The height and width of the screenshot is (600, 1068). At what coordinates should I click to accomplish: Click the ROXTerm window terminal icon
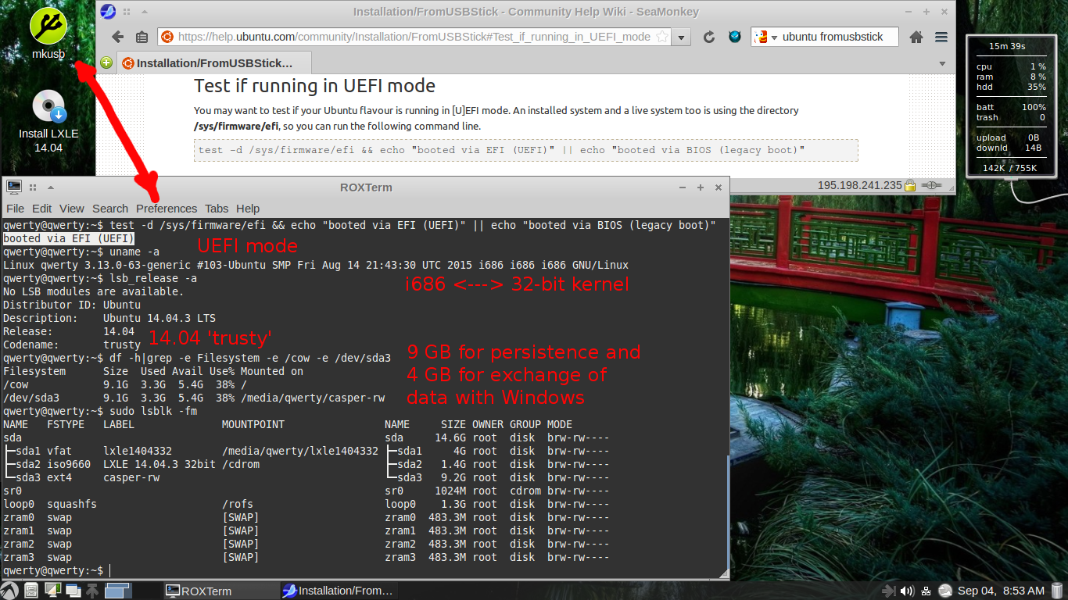[x=13, y=187]
